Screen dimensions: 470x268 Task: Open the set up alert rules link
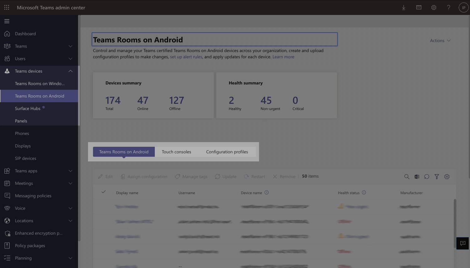[x=186, y=56]
